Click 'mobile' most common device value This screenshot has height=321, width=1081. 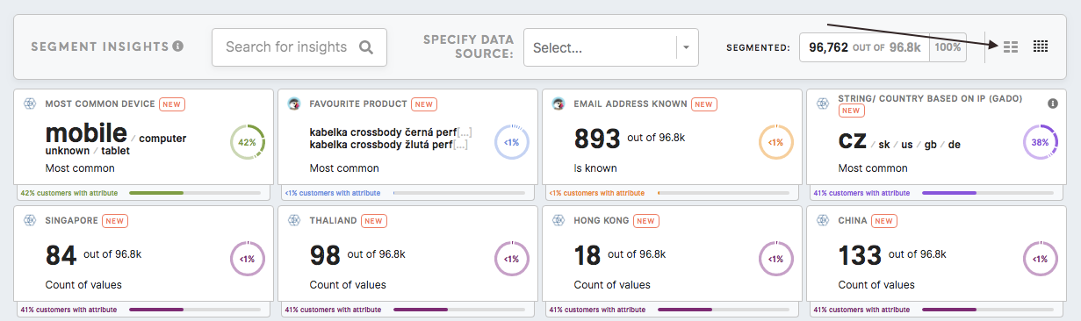(x=86, y=133)
